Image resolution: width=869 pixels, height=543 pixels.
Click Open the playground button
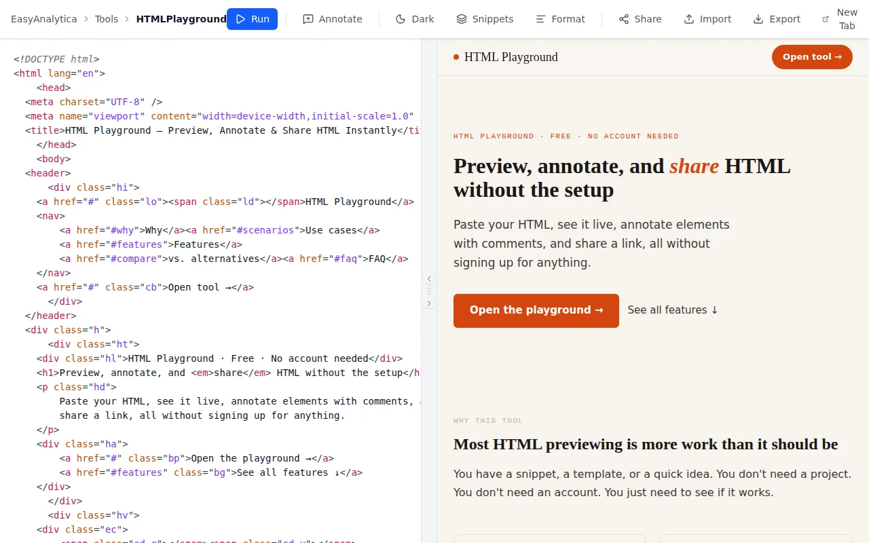coord(536,311)
